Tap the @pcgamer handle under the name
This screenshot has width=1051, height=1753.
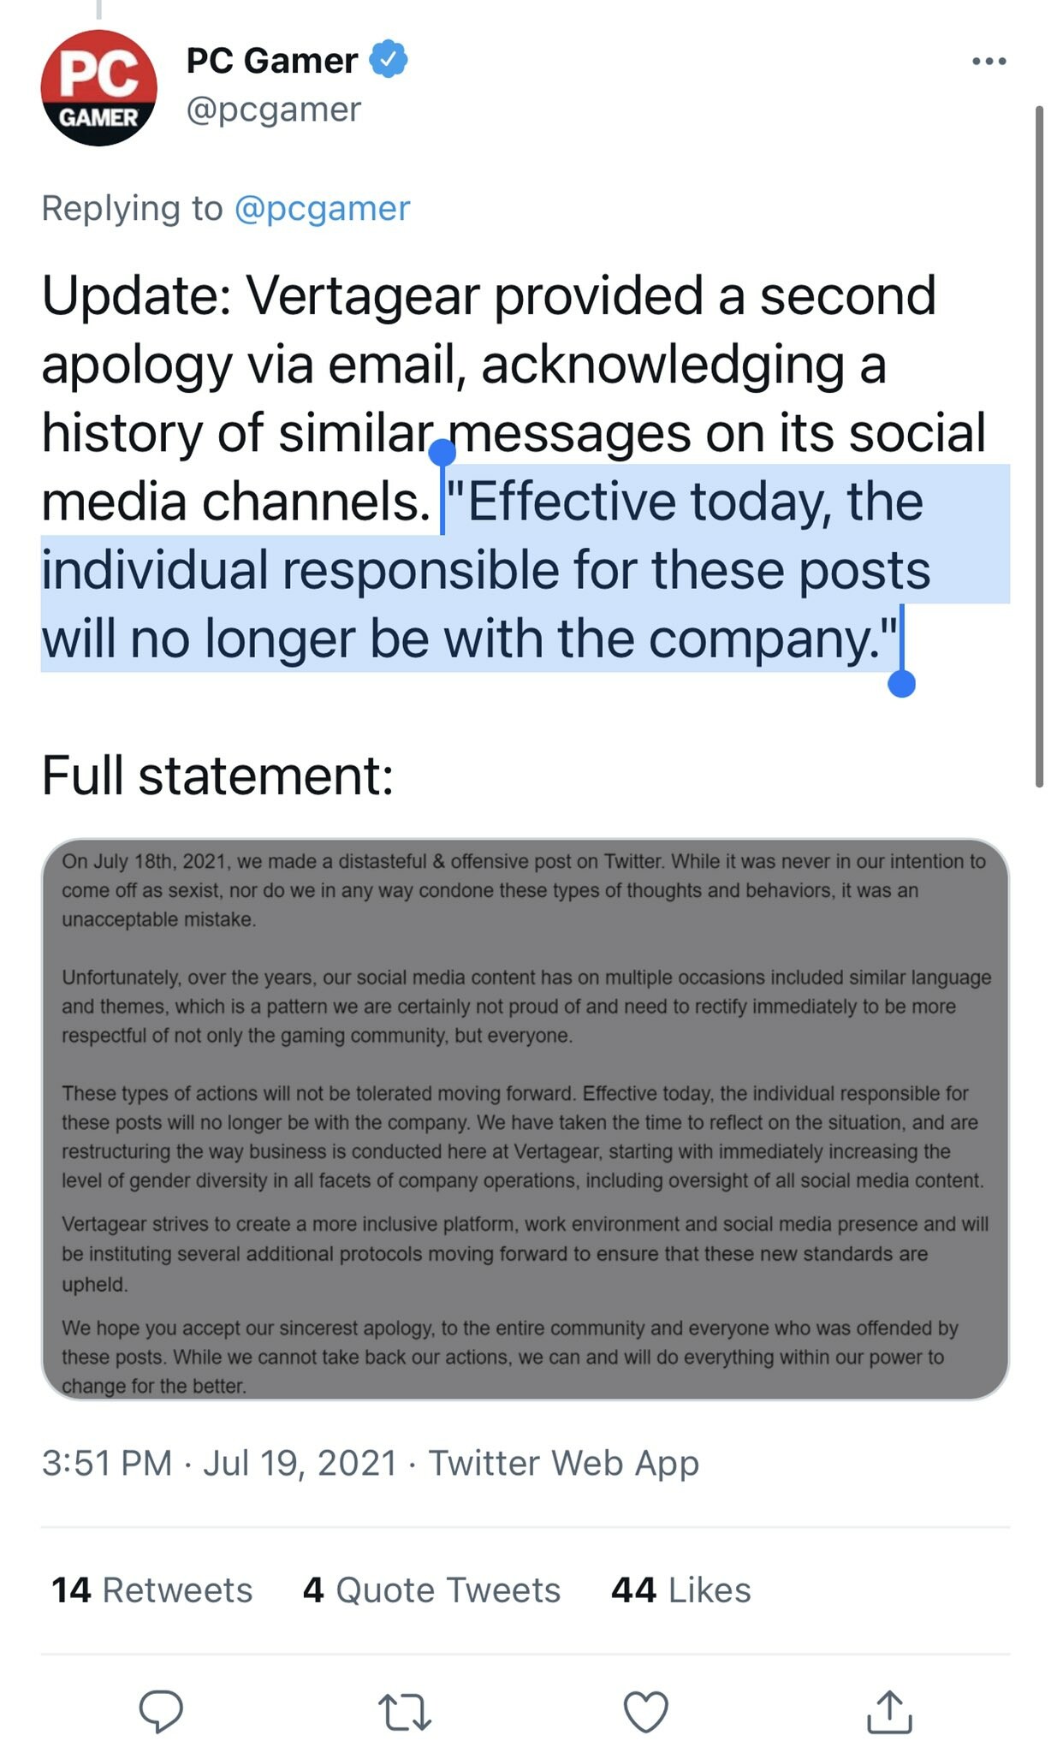click(274, 110)
